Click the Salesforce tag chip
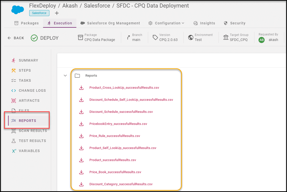Screen dimensions: 287x192 point(39,13)
